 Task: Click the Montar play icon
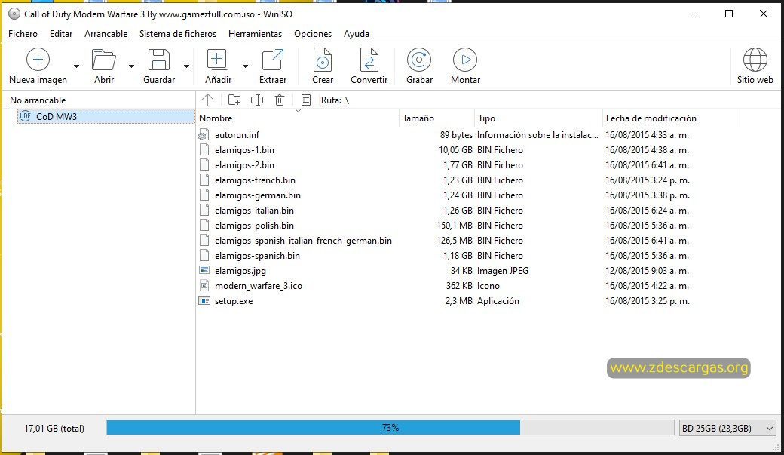[x=465, y=60]
